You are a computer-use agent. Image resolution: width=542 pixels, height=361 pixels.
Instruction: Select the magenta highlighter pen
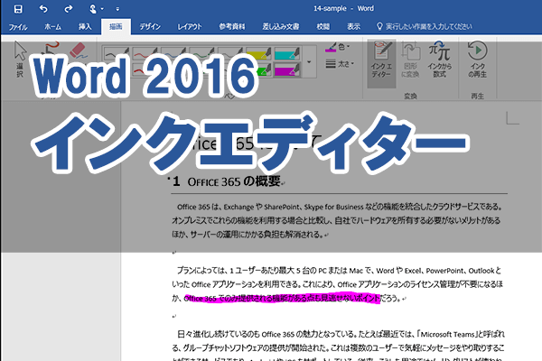point(287,70)
